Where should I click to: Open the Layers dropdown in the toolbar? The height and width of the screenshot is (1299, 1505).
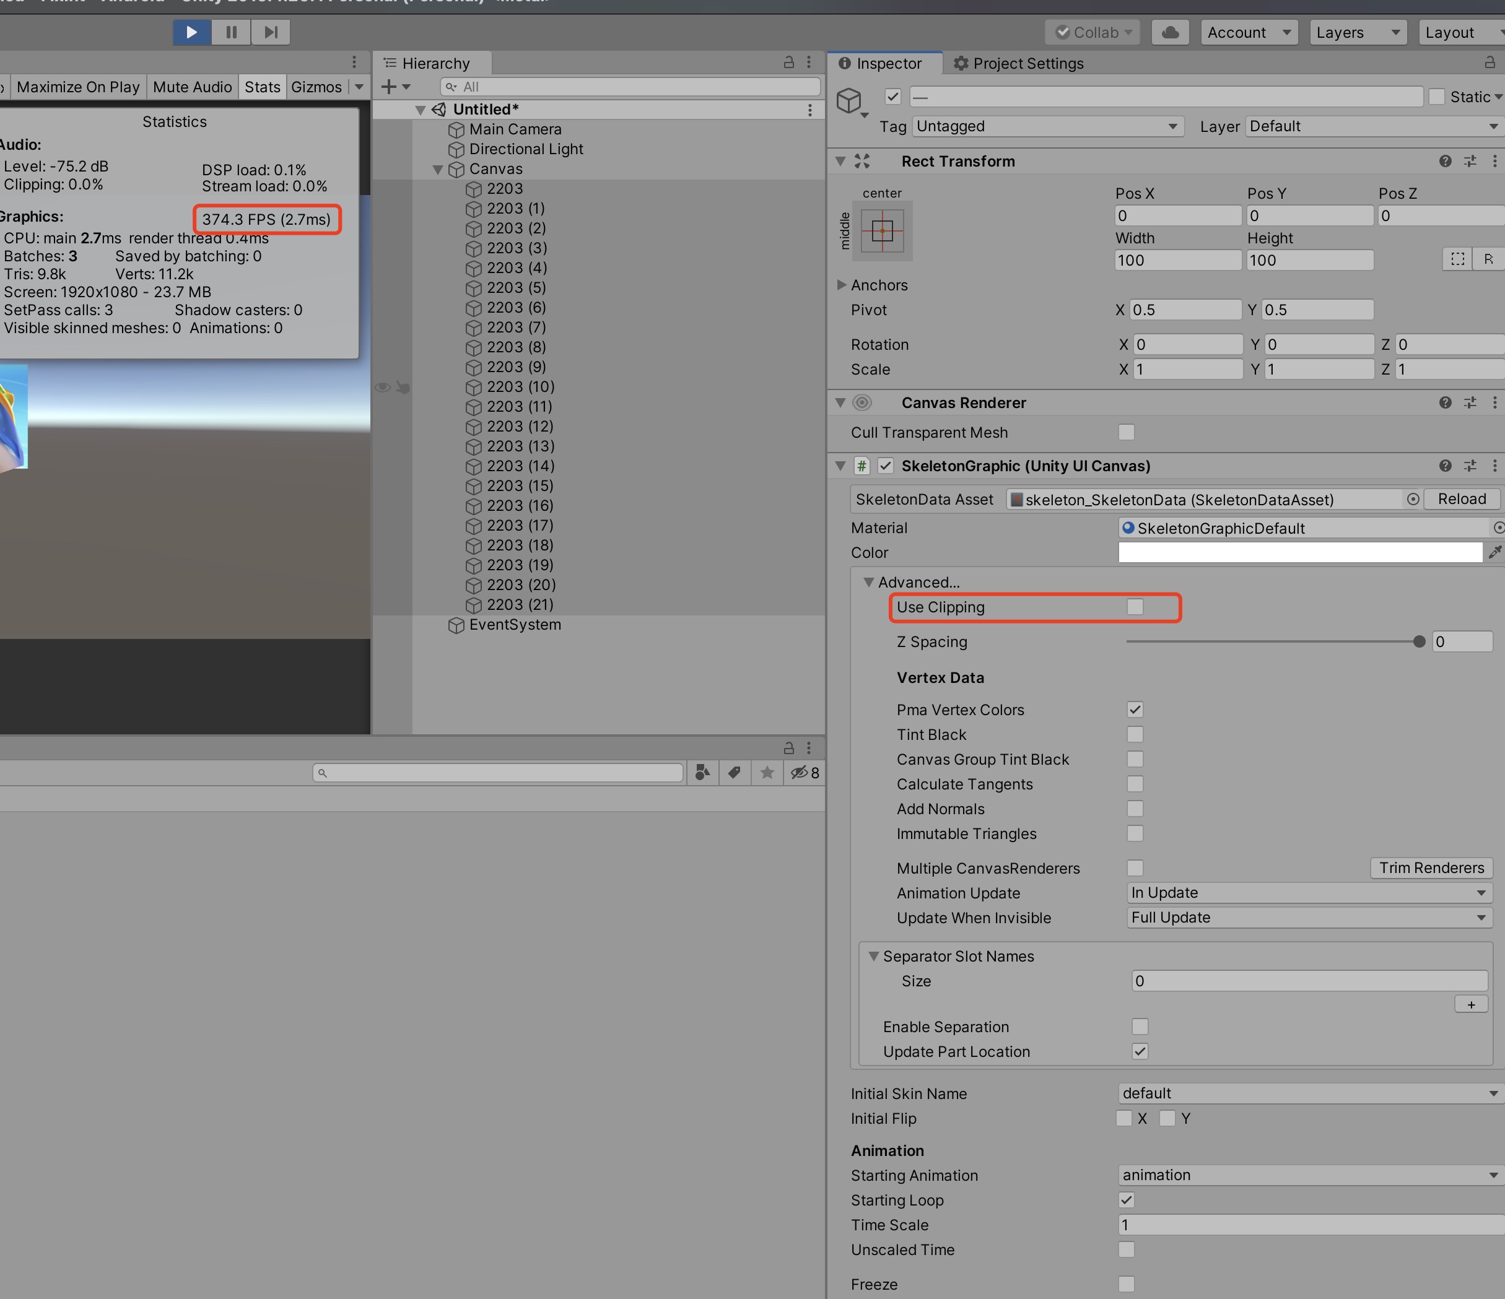(x=1357, y=32)
